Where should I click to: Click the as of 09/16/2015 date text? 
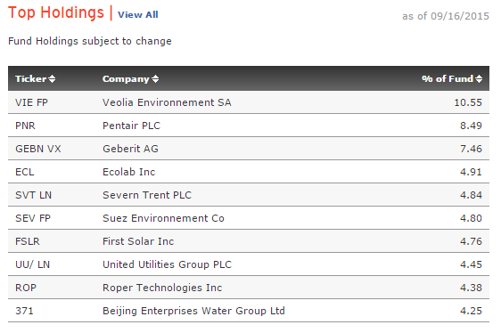coord(446,16)
